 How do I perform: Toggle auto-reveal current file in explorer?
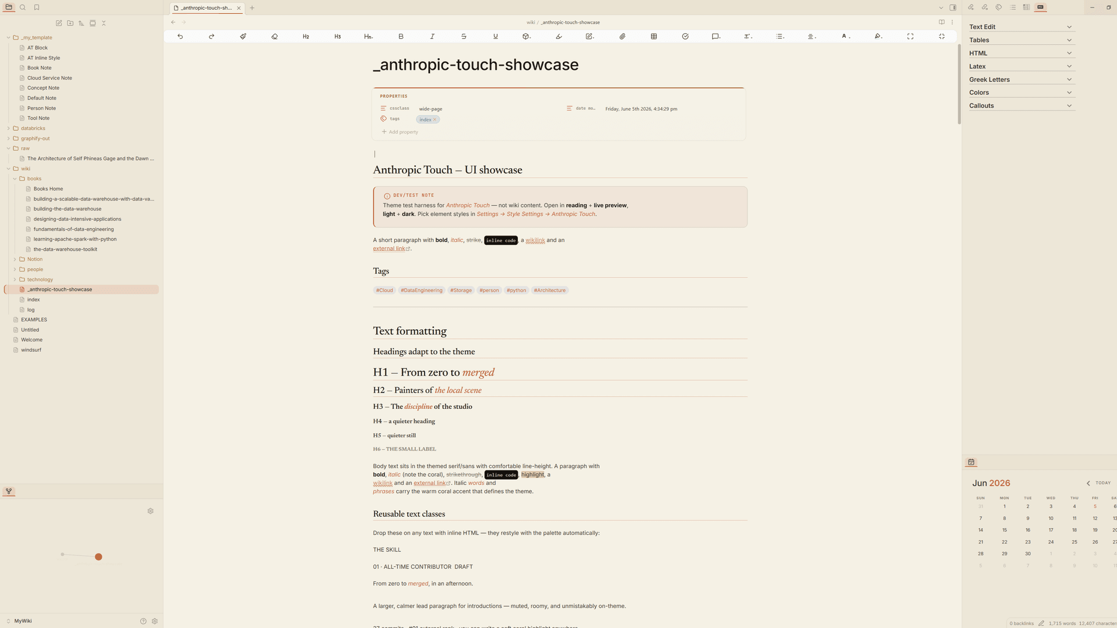[93, 23]
